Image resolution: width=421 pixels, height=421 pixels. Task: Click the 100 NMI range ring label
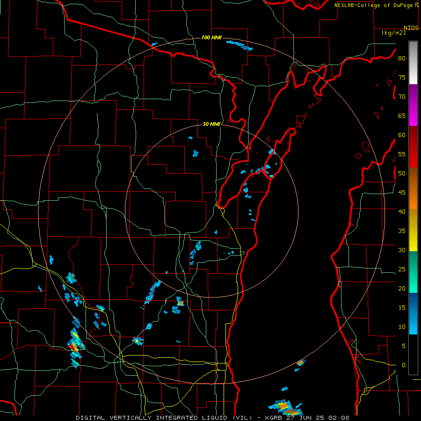click(211, 37)
